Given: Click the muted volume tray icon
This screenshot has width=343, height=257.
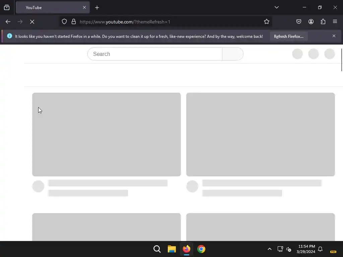Looking at the screenshot, I should [x=289, y=249].
